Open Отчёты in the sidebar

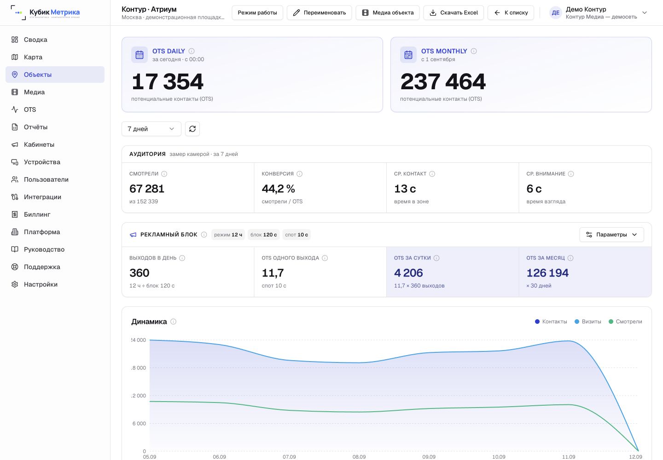point(55,127)
